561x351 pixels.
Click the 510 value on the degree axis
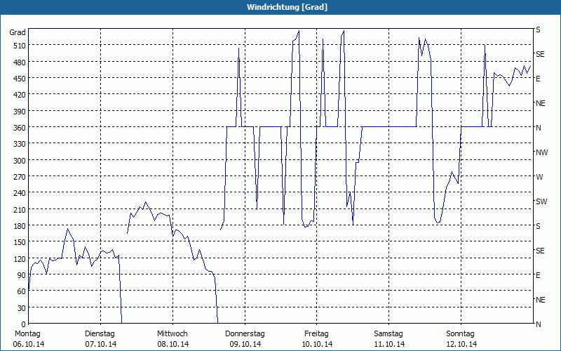(20, 46)
